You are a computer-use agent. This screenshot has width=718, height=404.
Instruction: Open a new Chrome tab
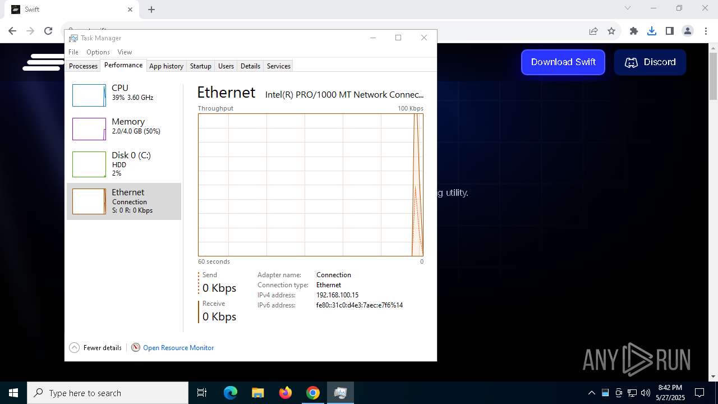point(151,10)
